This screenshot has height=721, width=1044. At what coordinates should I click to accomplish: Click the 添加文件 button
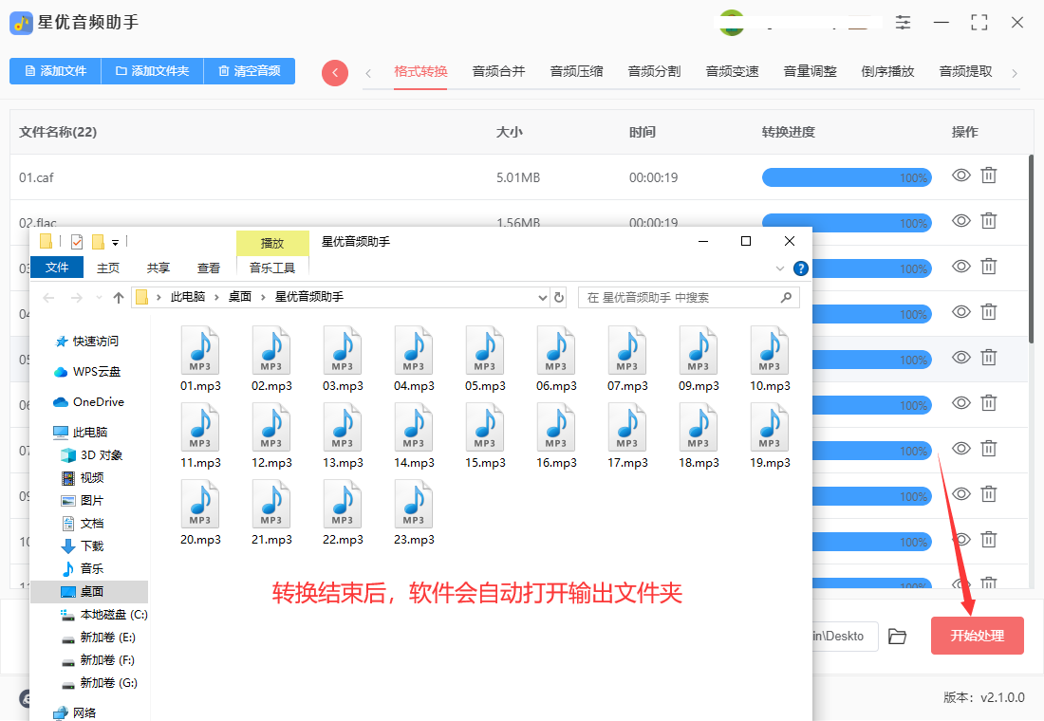55,71
